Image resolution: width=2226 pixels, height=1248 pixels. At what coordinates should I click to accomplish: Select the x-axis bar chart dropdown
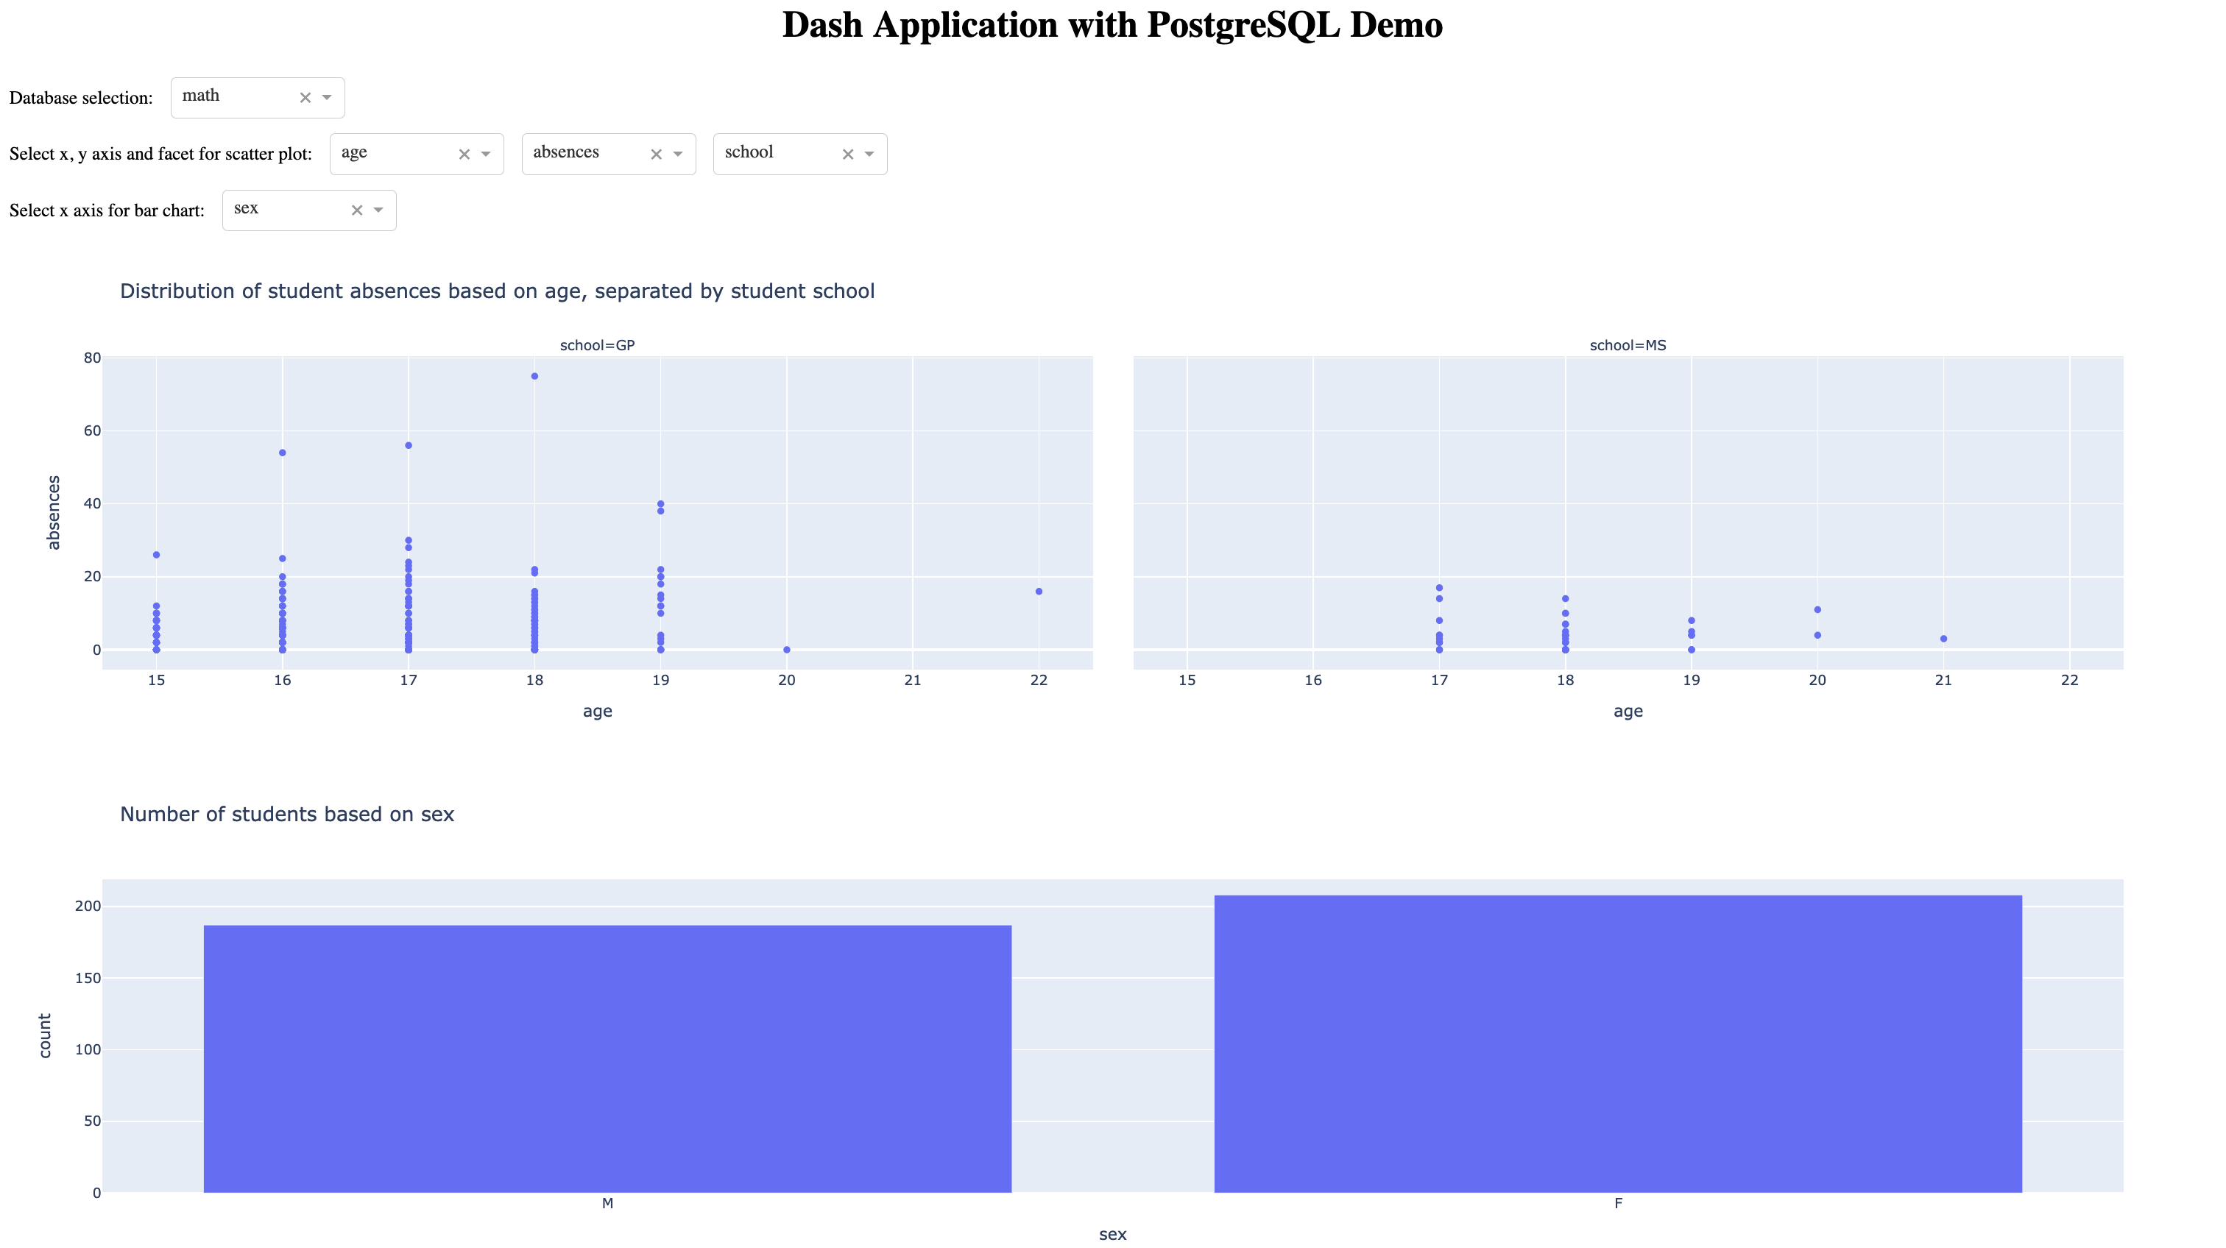coord(305,209)
